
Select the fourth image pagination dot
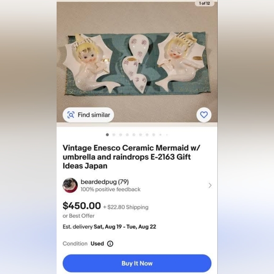point(127,135)
